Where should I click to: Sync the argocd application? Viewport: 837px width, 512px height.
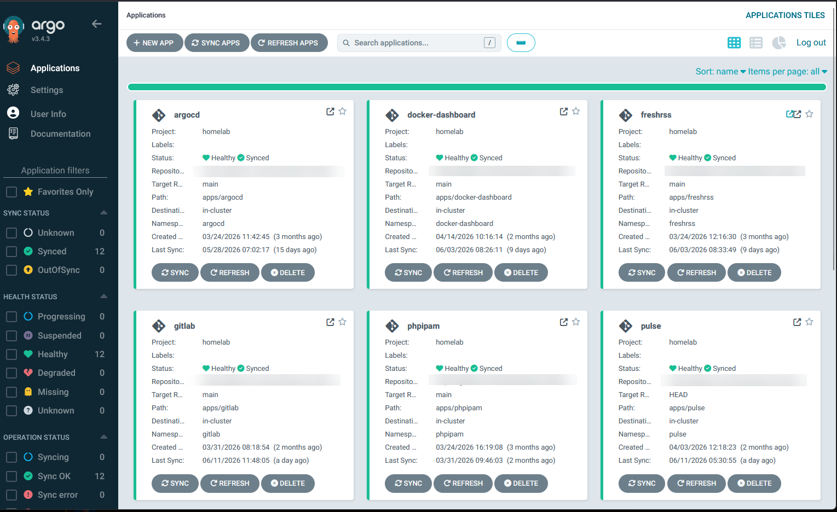point(175,272)
